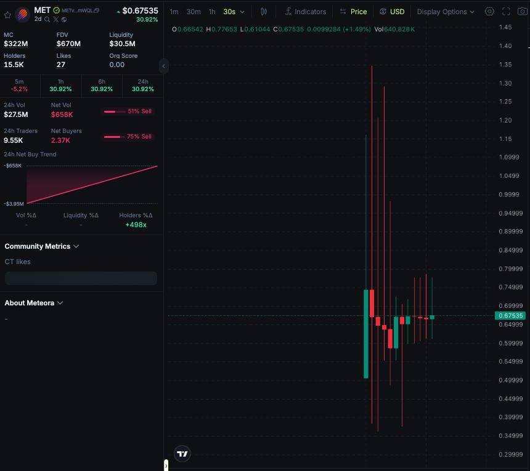Screen dimensions: 530x471
Task: Open the X (Twitter) link icon
Action: [x=55, y=20]
